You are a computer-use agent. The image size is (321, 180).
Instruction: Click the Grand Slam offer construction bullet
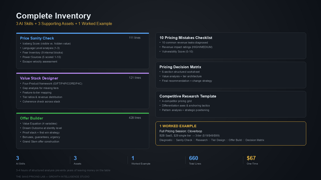41,141
